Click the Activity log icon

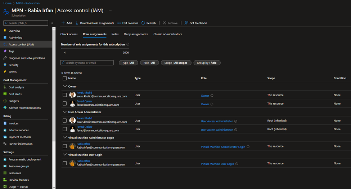tap(5, 38)
